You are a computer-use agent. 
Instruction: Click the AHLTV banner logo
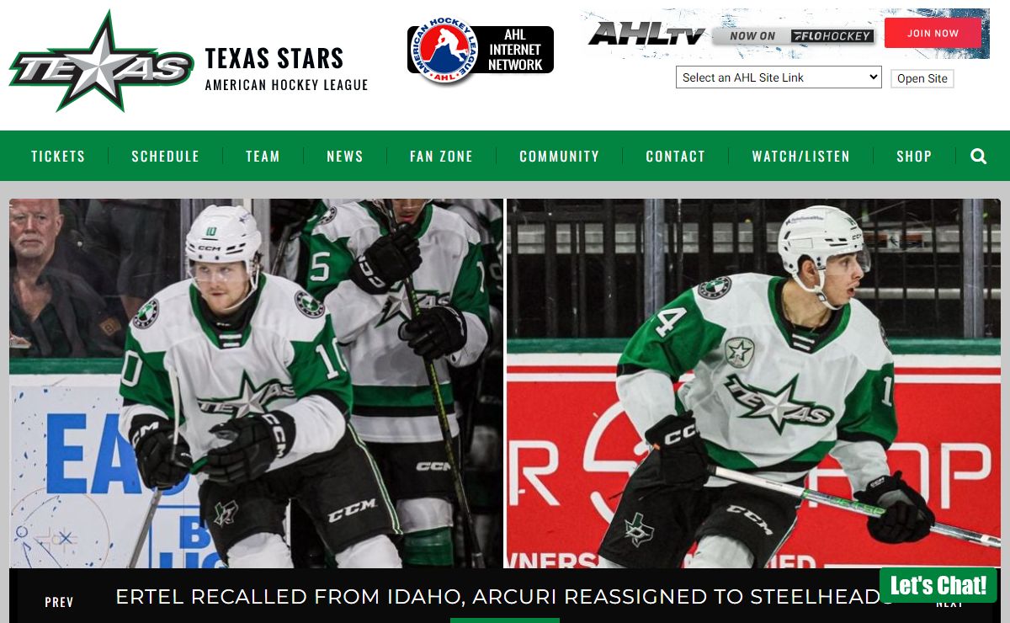click(646, 35)
